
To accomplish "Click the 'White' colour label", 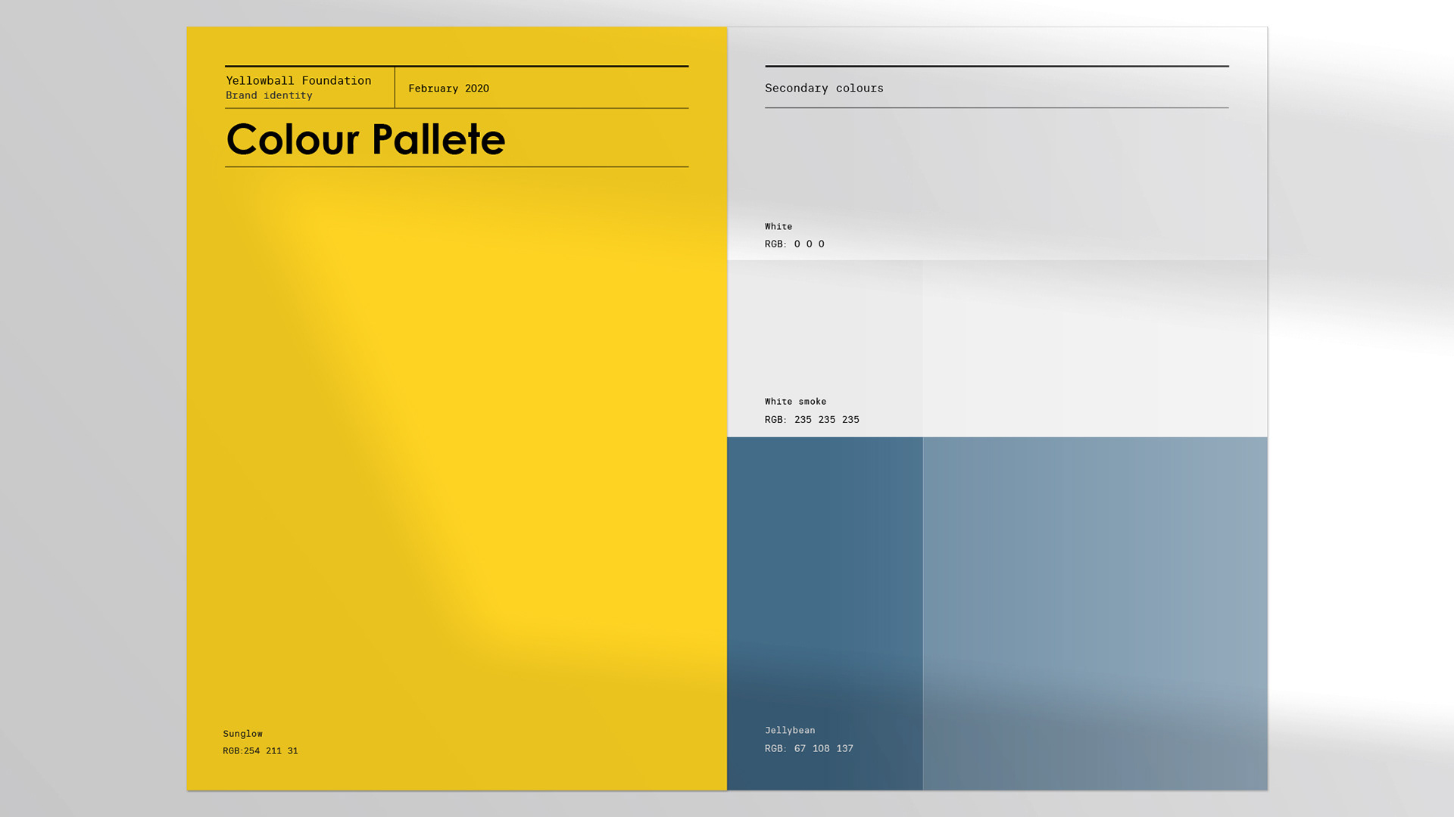I will [x=778, y=226].
